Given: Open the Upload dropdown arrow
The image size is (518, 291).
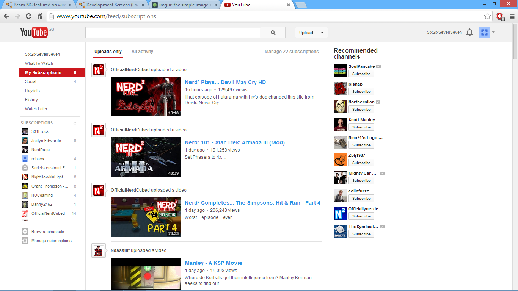Looking at the screenshot, I should (x=322, y=33).
